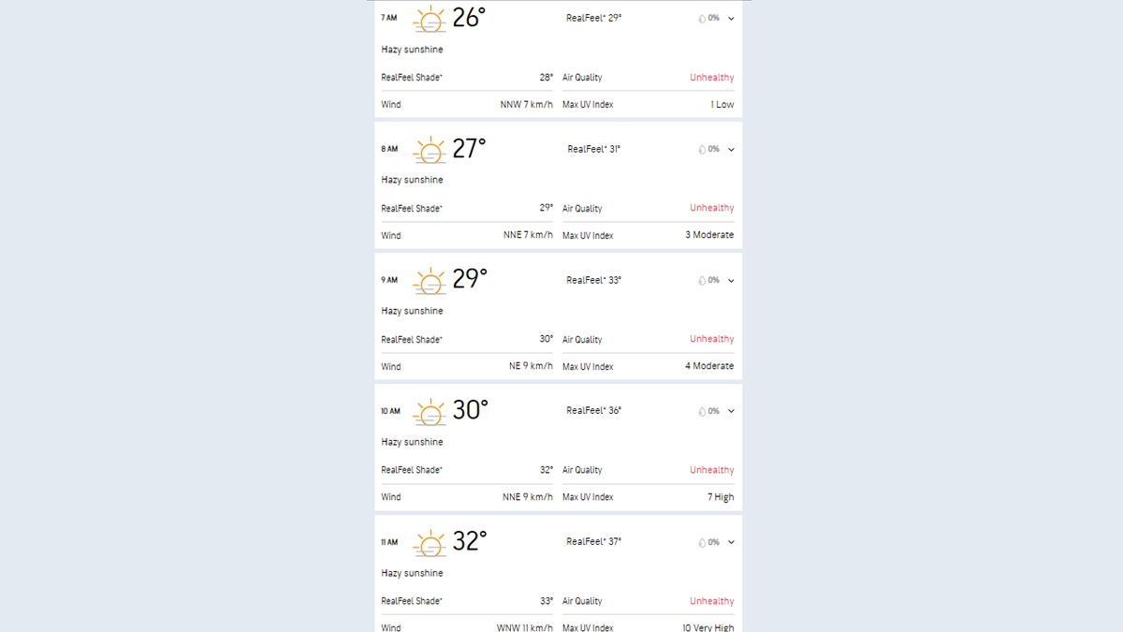
Task: Click the 8 AM Air Quality label
Action: pos(582,209)
